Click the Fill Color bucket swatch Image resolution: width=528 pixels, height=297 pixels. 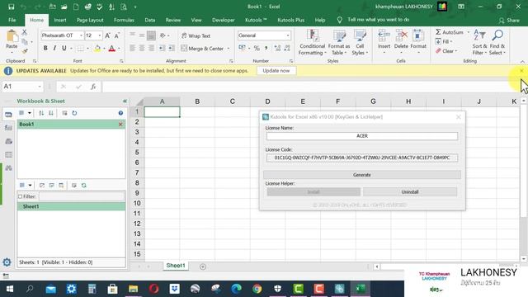[97, 49]
